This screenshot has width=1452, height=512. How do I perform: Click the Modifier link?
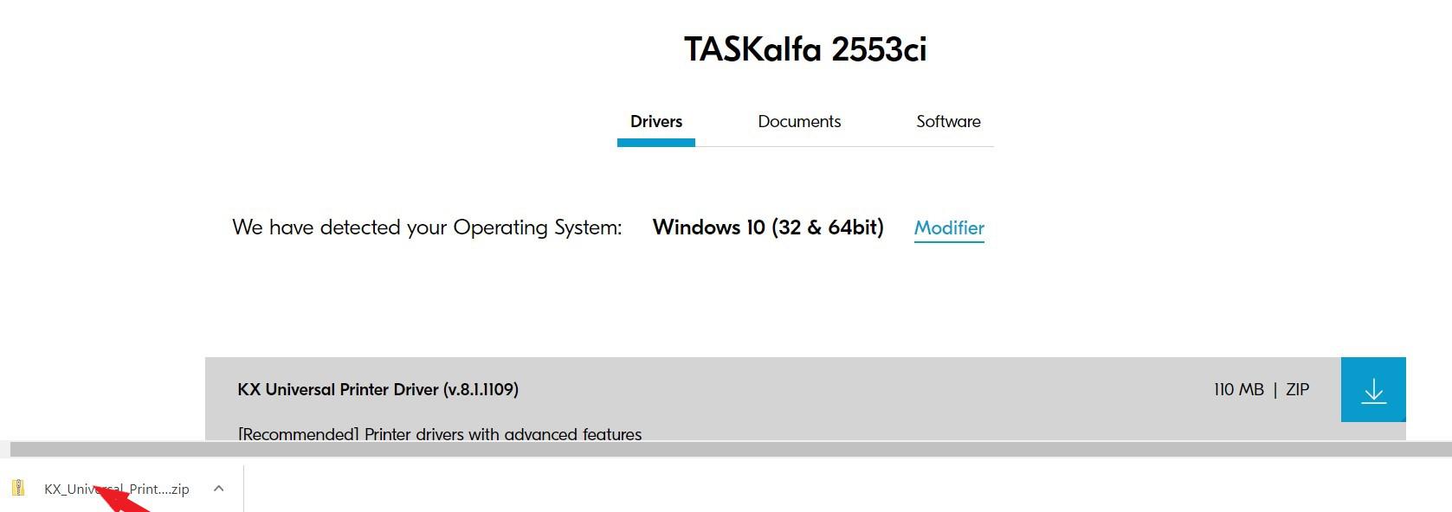pos(949,228)
